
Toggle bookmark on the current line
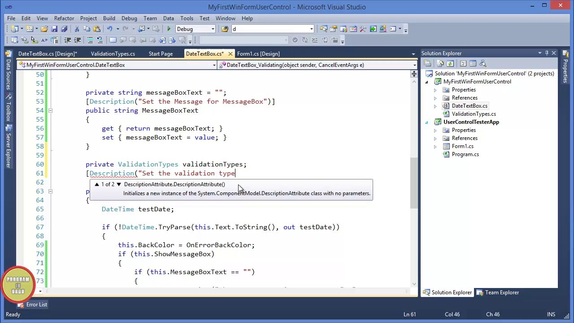(x=113, y=40)
